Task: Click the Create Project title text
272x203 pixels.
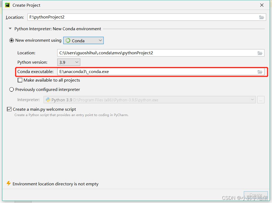Action: 26,5
